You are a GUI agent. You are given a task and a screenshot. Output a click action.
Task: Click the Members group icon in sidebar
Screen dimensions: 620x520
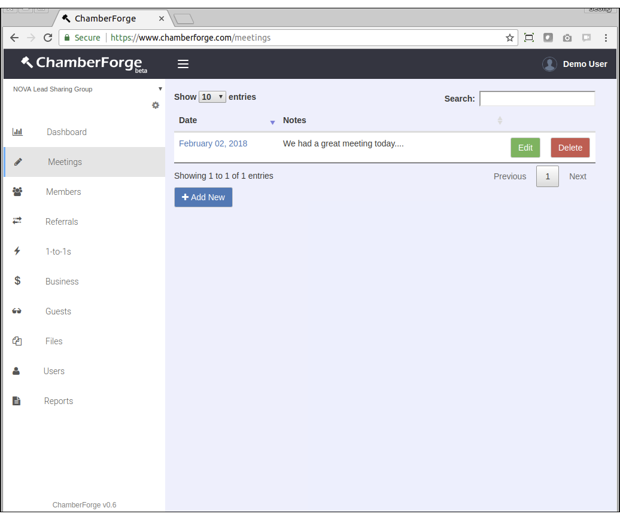pos(17,192)
